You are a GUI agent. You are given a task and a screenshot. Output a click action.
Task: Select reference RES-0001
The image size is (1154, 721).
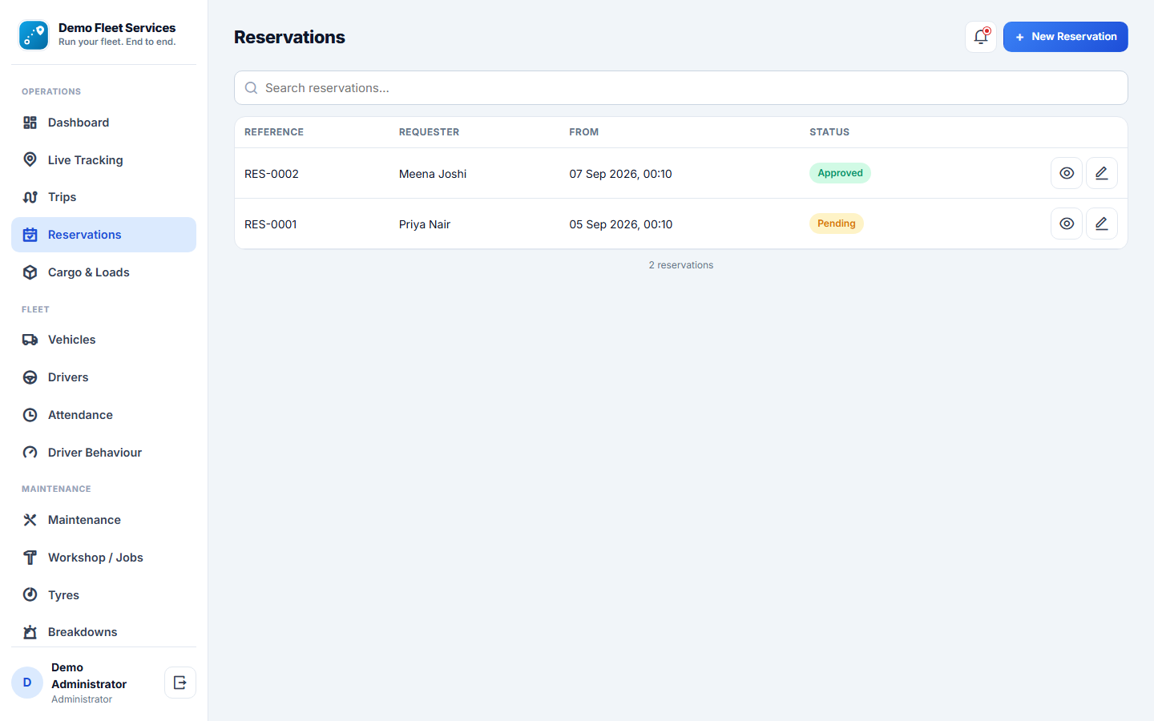point(271,224)
